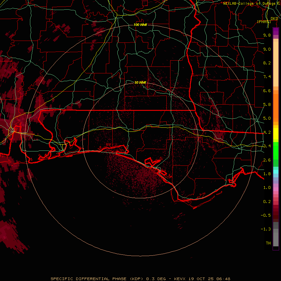Click the 3.4 legend value
Viewport: 281px width, 281px height.
(x=267, y=146)
